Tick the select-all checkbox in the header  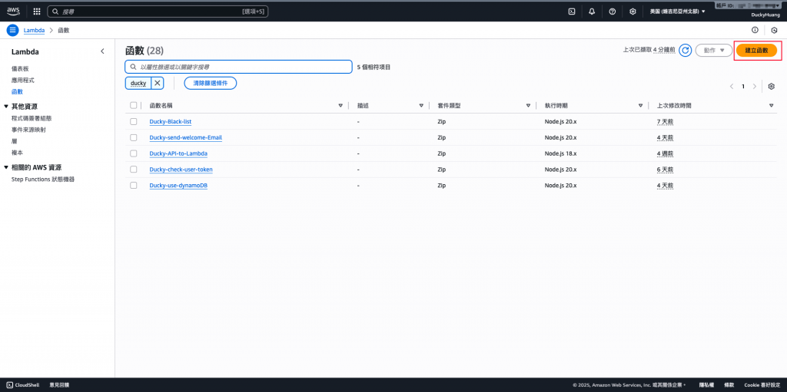click(133, 105)
